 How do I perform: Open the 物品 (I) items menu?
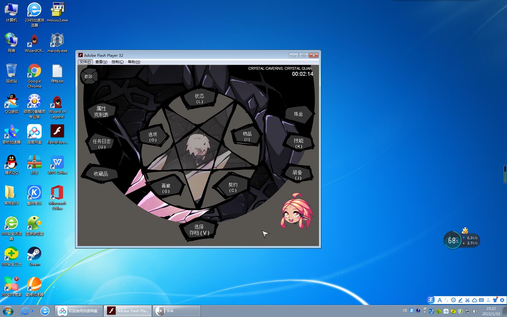[x=247, y=136]
